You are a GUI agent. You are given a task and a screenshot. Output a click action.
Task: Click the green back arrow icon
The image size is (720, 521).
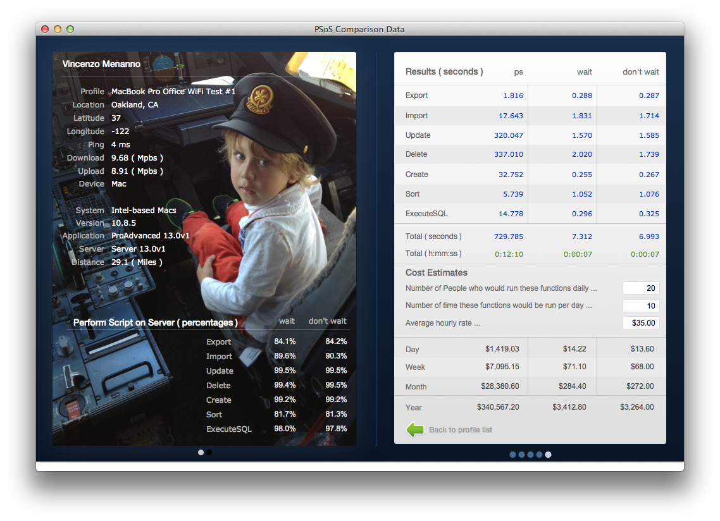[415, 430]
